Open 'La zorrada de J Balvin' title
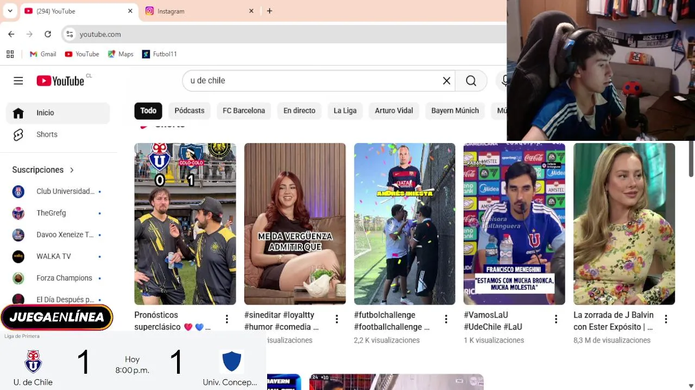 pos(614,321)
